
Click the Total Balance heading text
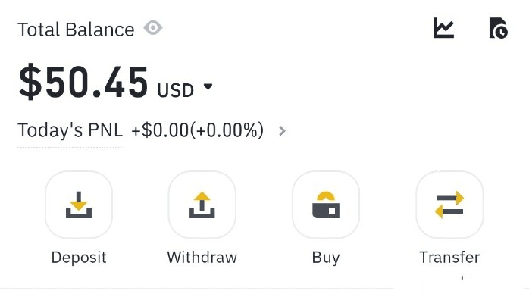(76, 30)
